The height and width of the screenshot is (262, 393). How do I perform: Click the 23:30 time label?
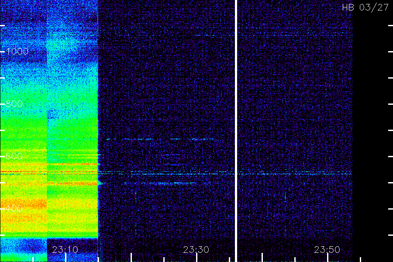tap(196, 249)
